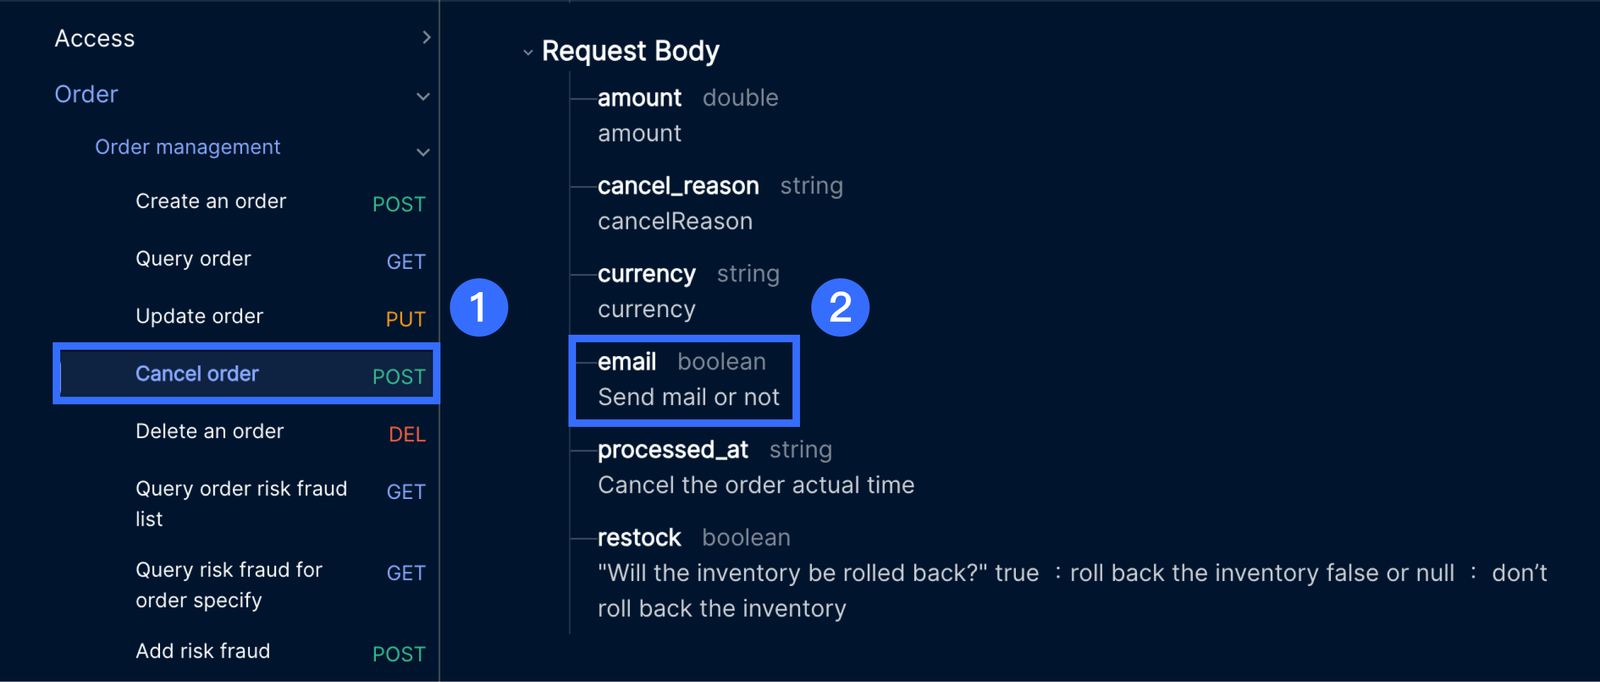Open the Create an order endpoint

tap(211, 201)
